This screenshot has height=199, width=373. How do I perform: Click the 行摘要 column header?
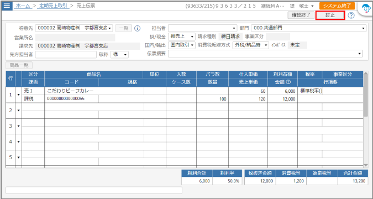330,82
